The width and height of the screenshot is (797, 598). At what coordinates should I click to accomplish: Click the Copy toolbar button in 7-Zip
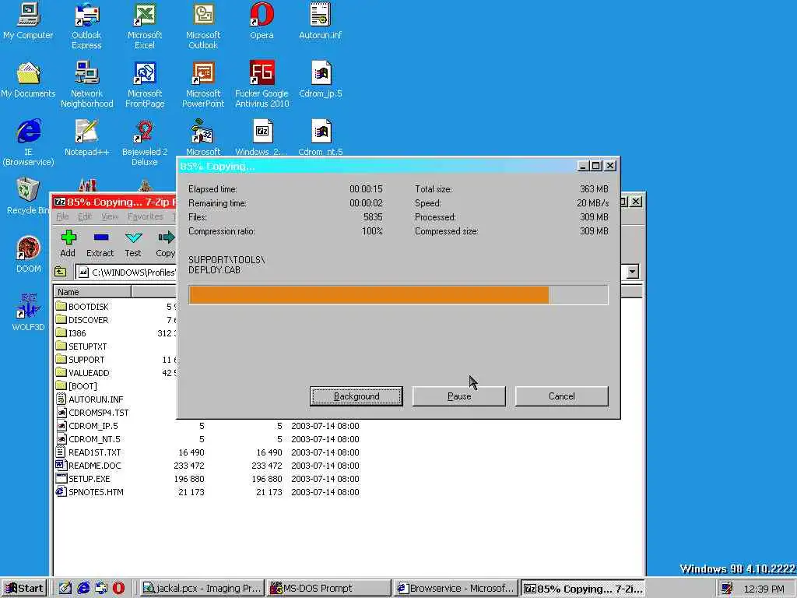166,243
